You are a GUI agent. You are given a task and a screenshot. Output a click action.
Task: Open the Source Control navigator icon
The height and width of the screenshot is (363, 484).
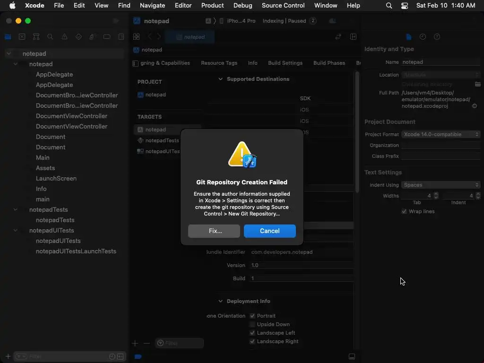pos(22,37)
